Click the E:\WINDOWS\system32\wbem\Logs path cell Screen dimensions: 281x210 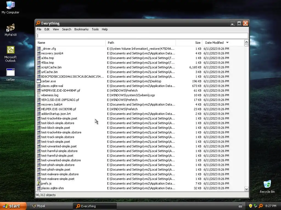131,95
